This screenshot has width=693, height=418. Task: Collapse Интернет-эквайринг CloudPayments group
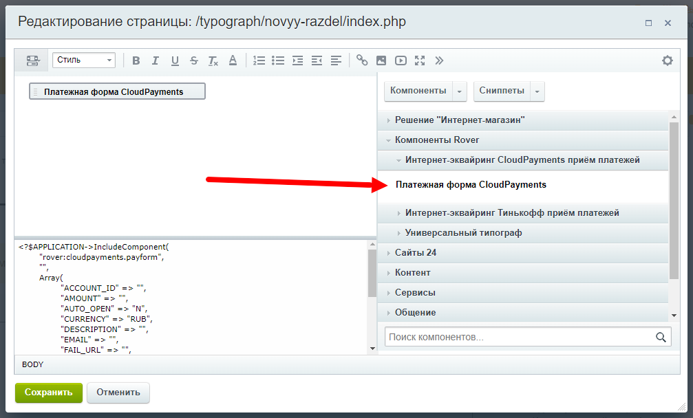pyautogui.click(x=523, y=159)
